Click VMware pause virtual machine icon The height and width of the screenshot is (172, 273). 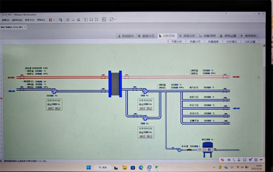[x=51, y=20]
